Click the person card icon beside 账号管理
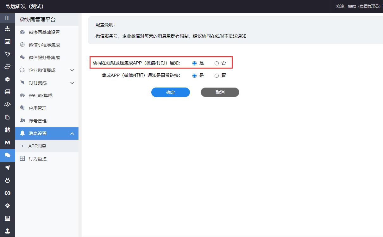 (x=22, y=121)
